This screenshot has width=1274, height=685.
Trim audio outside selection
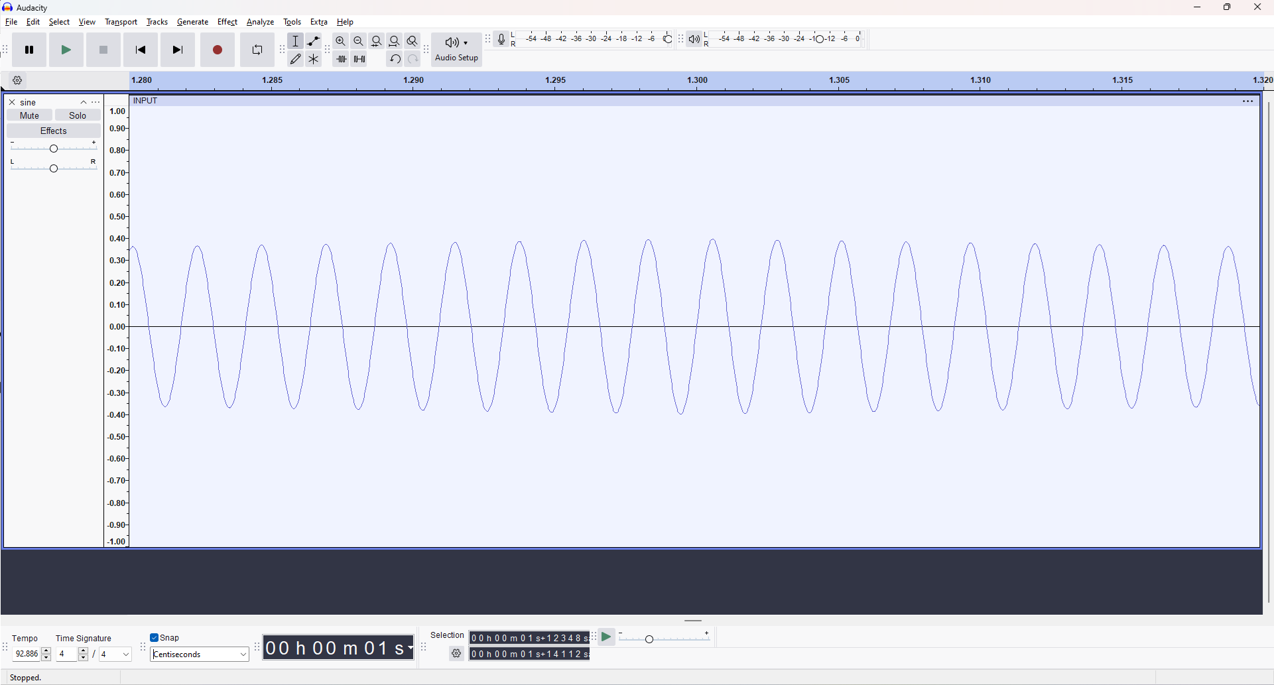click(x=342, y=58)
